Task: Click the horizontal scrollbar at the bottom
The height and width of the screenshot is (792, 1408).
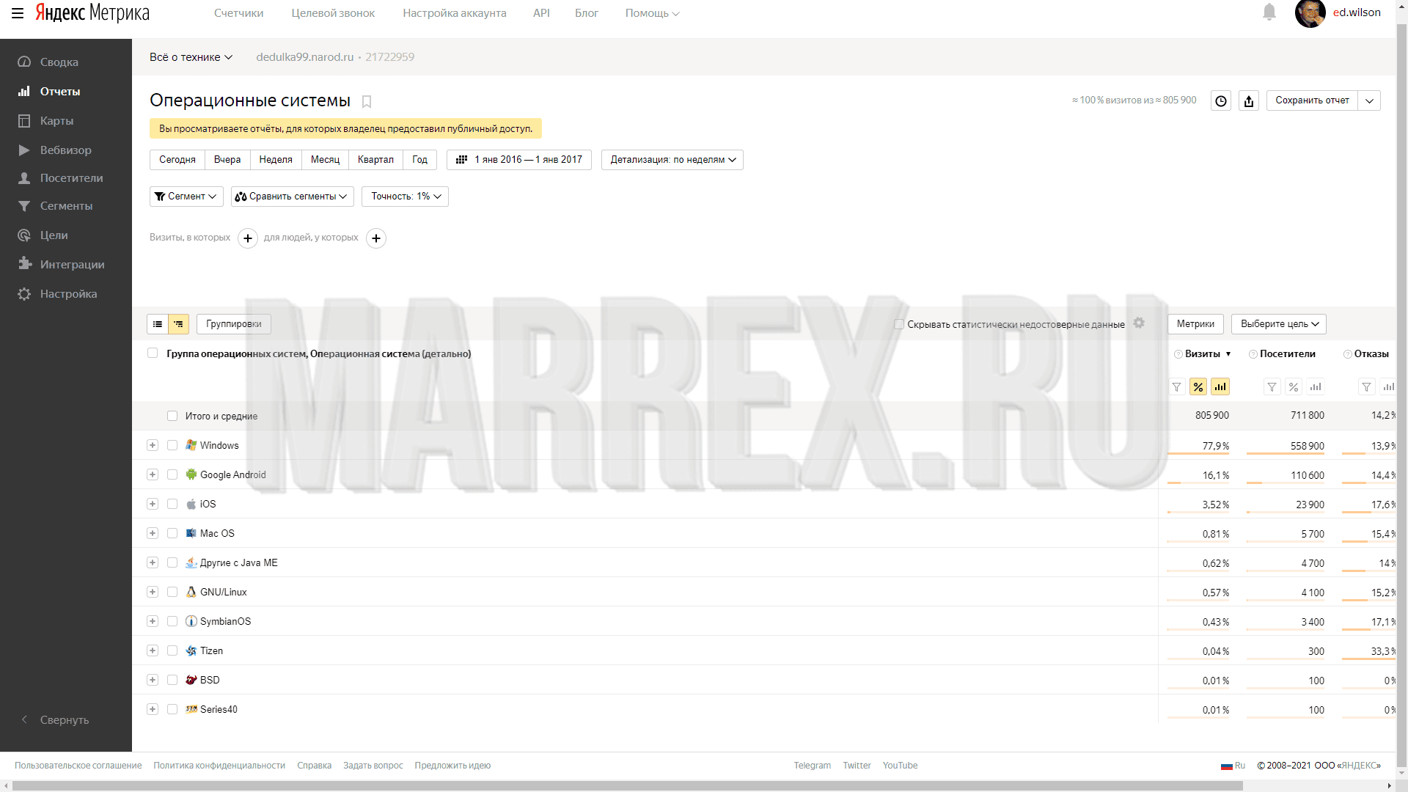Action: pos(628,786)
